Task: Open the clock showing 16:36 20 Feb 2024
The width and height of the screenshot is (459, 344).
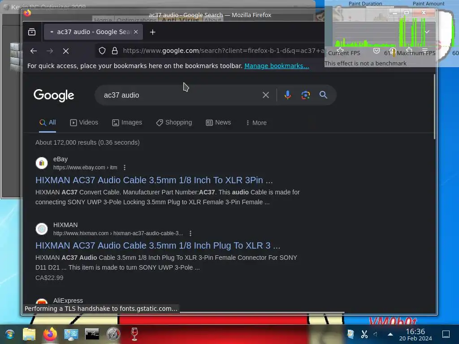Action: tap(416, 335)
